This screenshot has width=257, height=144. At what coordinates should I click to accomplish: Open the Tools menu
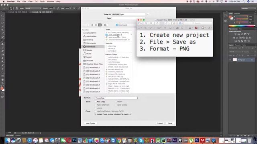tap(42, 2)
